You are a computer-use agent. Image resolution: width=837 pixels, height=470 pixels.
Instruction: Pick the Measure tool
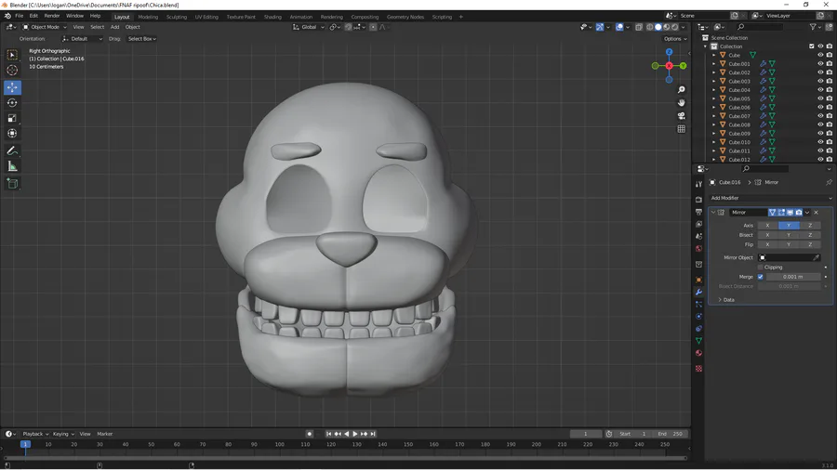click(x=12, y=166)
